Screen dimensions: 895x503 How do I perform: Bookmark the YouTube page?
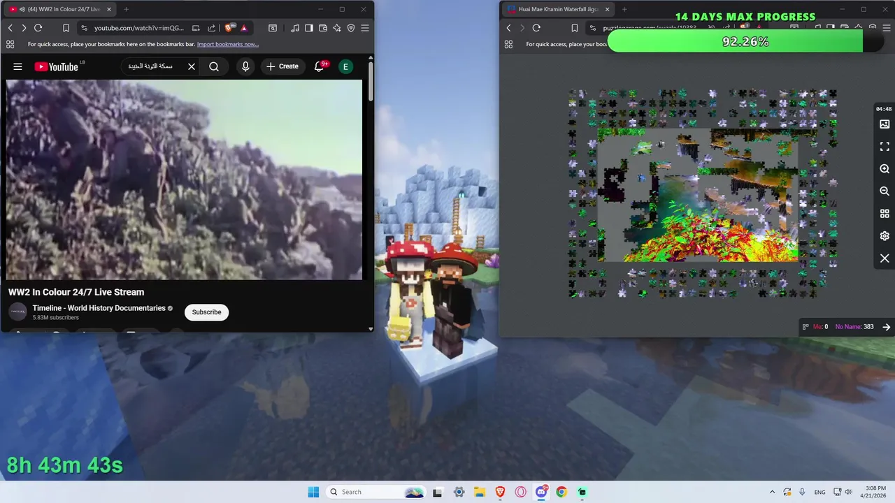point(66,28)
